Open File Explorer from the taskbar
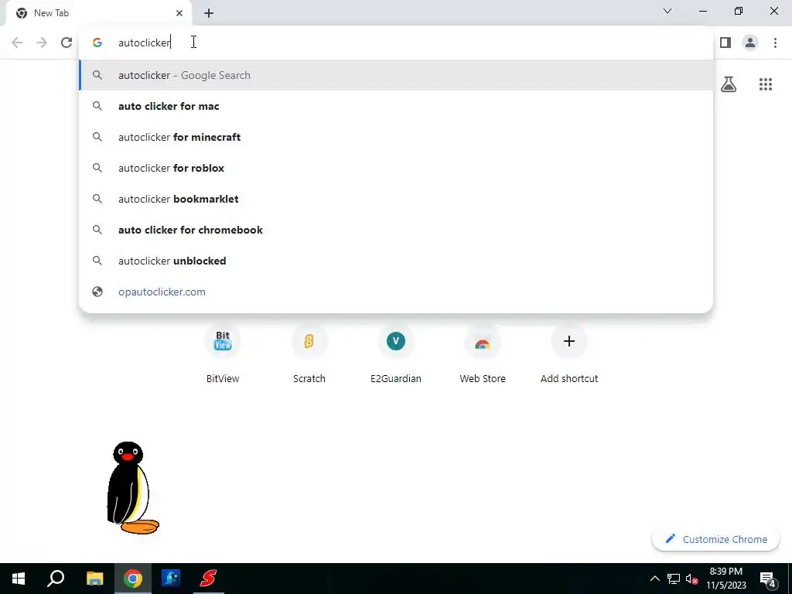Screen dimensions: 792x594 point(94,579)
